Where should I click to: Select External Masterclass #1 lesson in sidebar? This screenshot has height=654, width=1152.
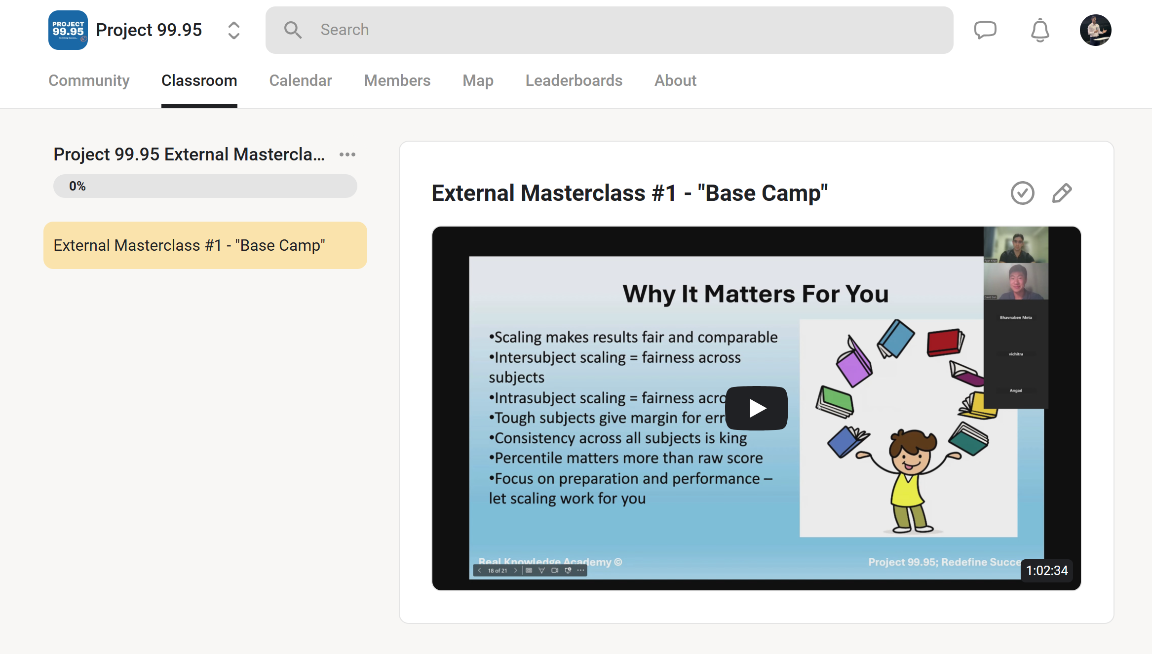click(205, 245)
